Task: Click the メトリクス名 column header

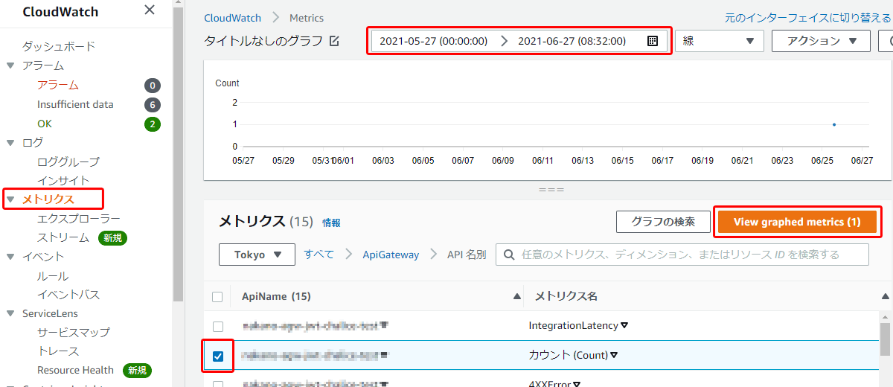Action: coord(566,296)
